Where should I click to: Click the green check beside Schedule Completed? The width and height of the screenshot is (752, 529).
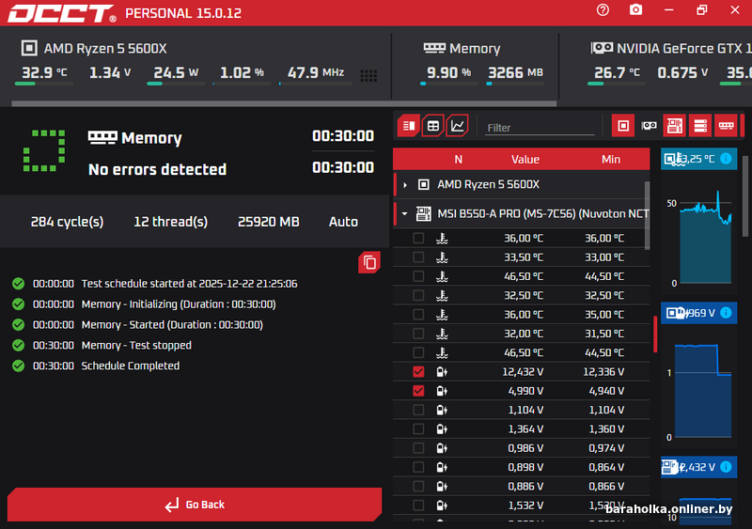[18, 366]
